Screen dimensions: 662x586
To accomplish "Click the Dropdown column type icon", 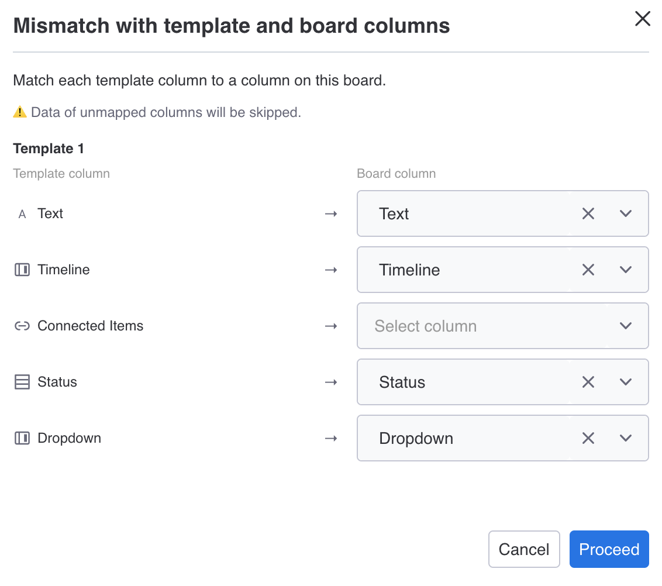I will [x=22, y=438].
